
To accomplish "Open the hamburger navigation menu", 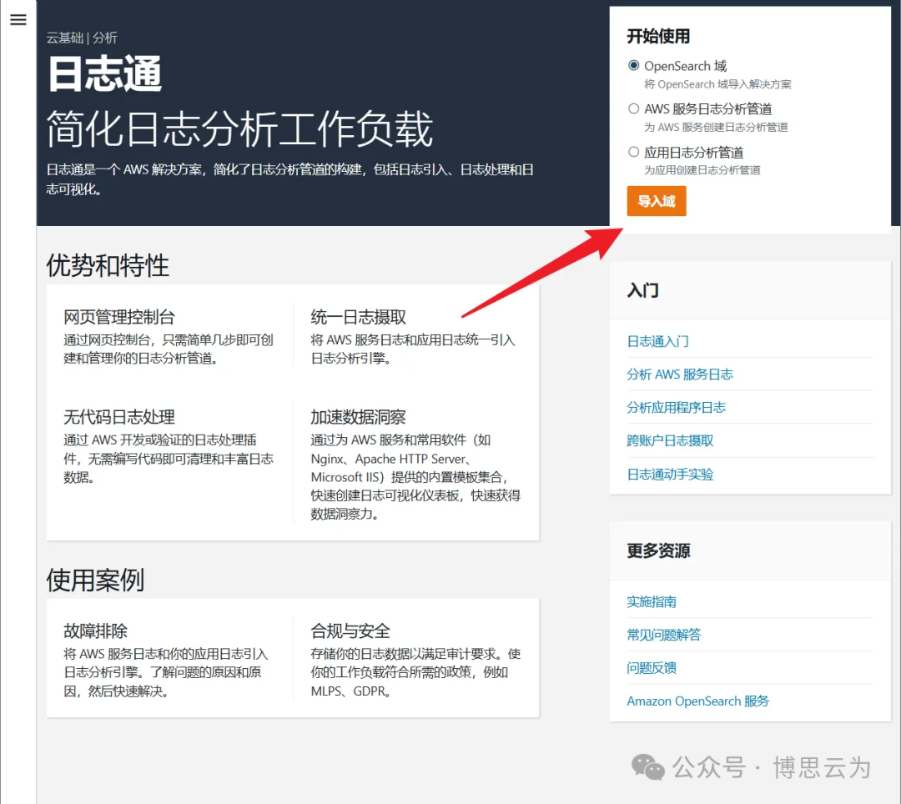I will coord(18,20).
